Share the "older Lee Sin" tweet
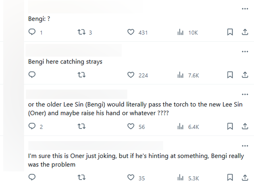 245,126
